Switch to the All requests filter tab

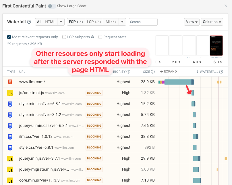point(39,22)
